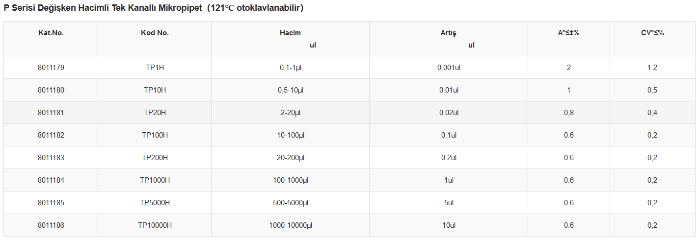Select the 1000-10000µl volume cell
This screenshot has width=698, height=240.
click(291, 225)
